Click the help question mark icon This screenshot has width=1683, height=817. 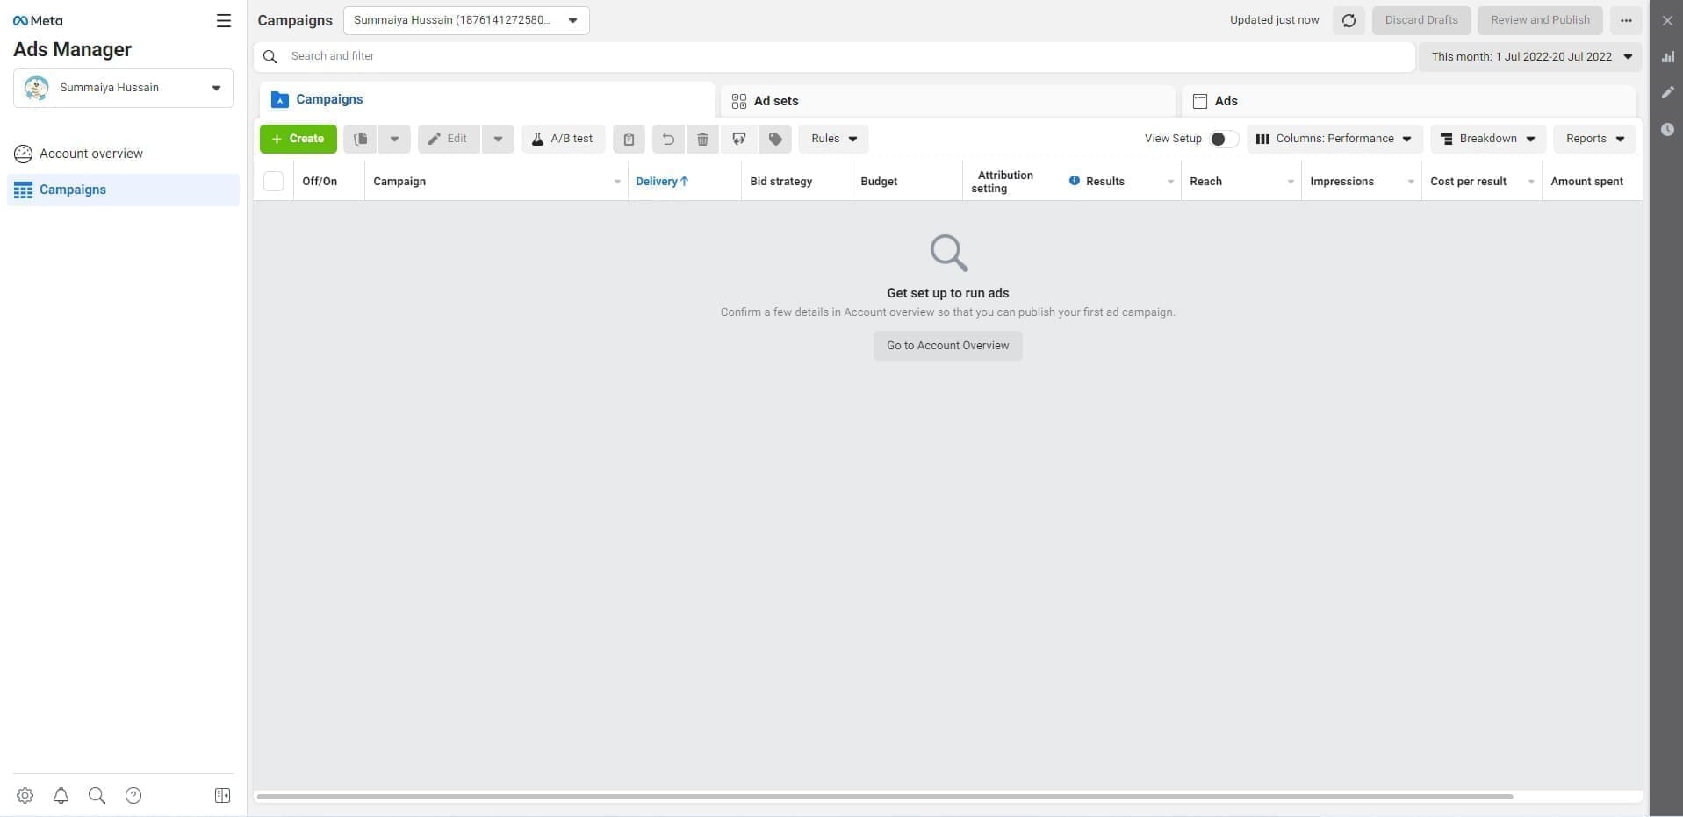click(x=133, y=795)
